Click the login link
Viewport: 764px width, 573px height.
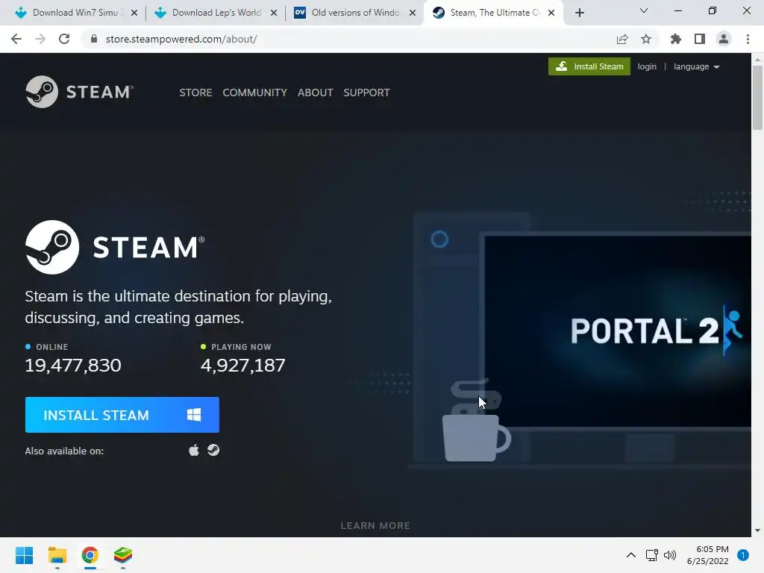647,66
